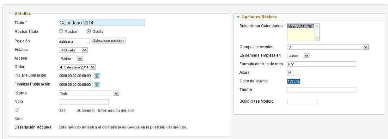Image resolution: width=388 pixels, height=139 pixels.
Task: Open calendar picker for Iniciar Publicación
Action: click(97, 76)
